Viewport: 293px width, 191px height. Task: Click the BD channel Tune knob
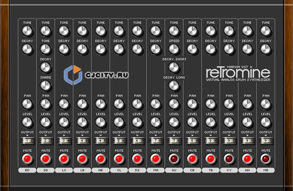[x=27, y=31]
